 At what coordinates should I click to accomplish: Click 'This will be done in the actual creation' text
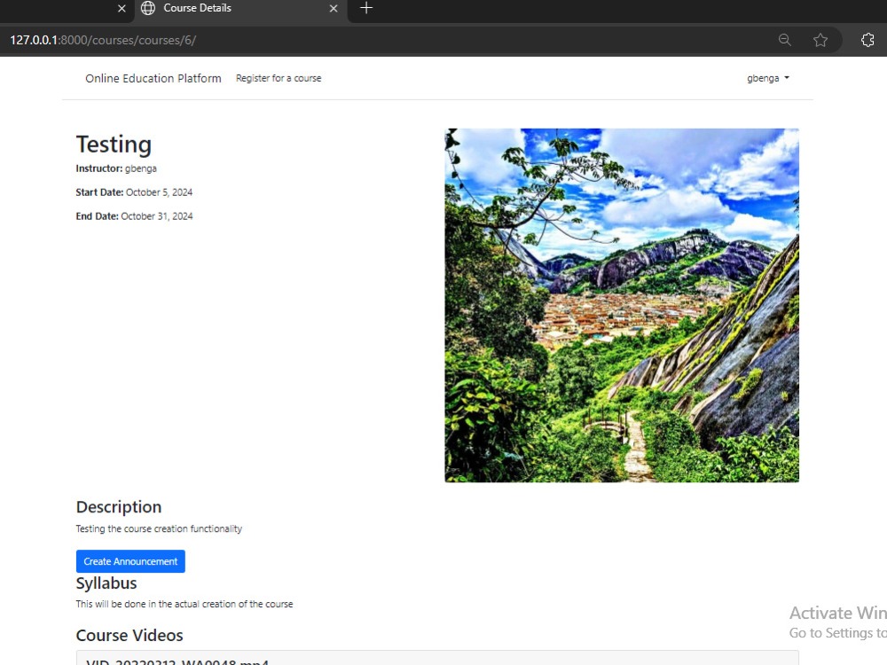point(184,604)
